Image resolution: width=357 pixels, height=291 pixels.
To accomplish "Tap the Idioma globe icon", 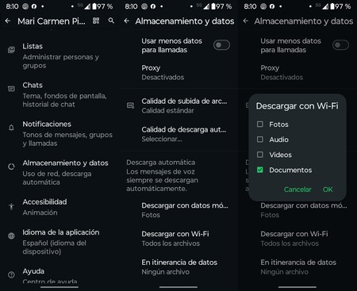I will (11, 235).
